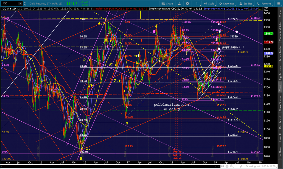
Task: Open the Style menu
Action: 209,3
